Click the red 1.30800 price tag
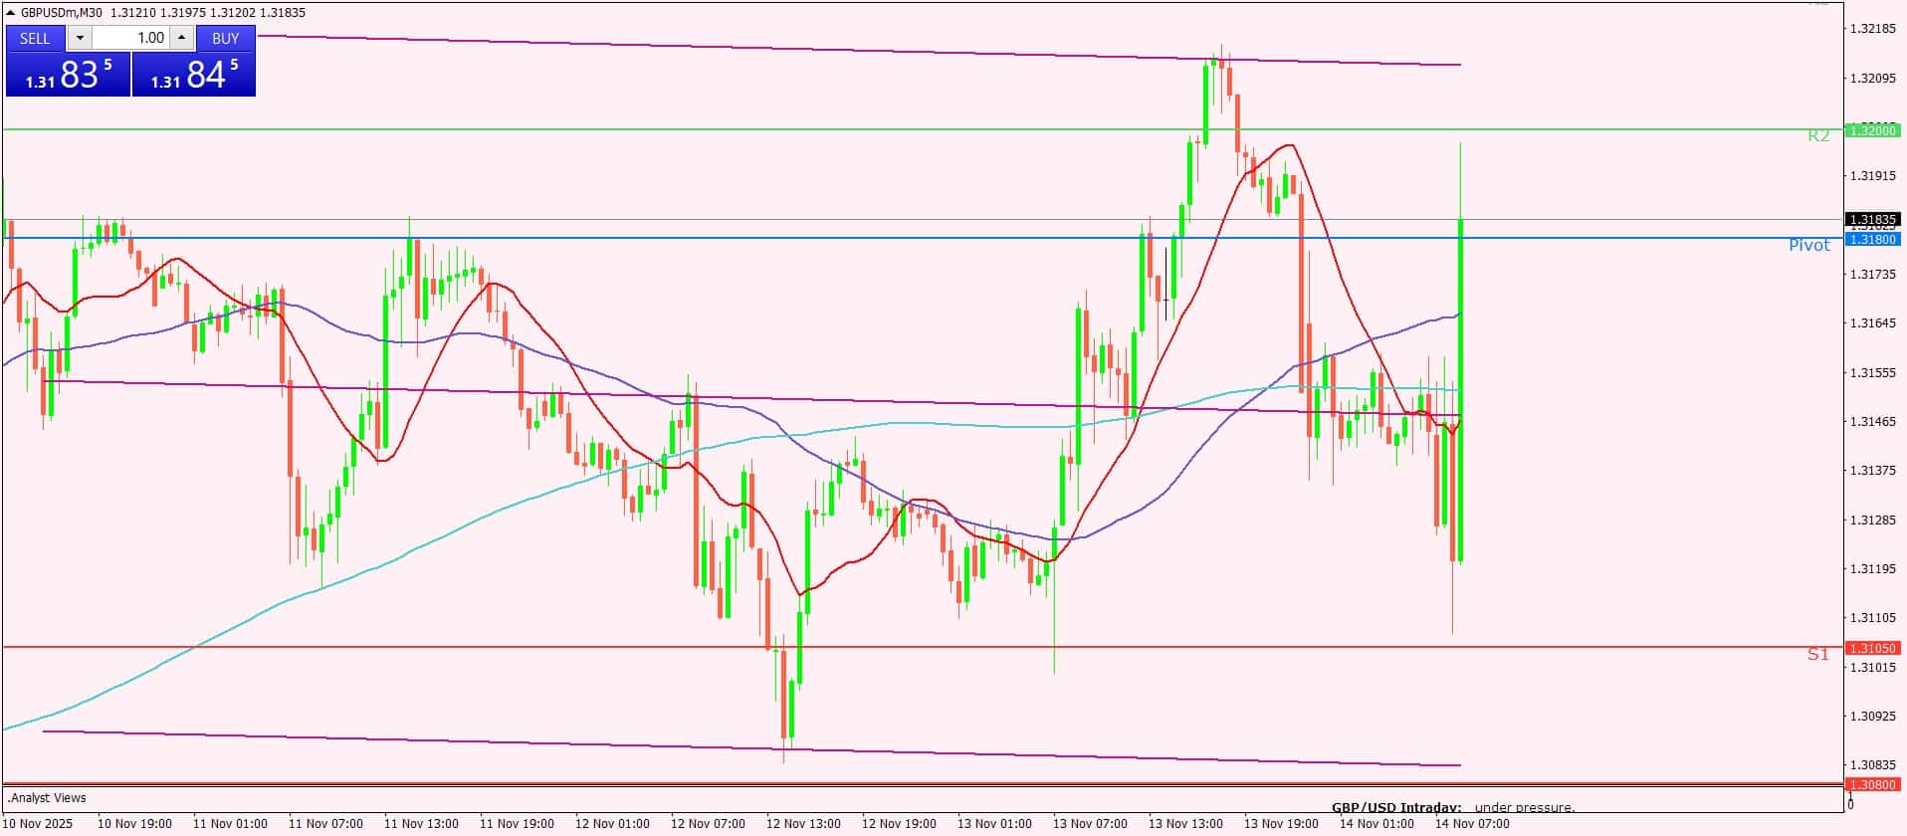1907x836 pixels. coord(1872,784)
